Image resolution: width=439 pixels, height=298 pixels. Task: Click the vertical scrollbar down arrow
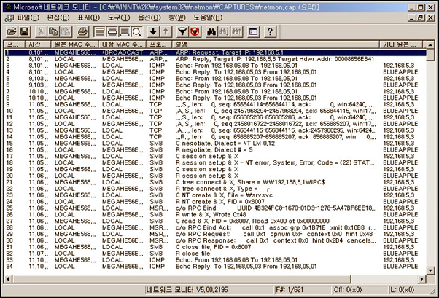430,270
